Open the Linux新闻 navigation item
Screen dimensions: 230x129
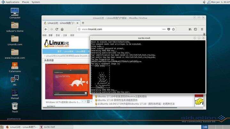point(68,52)
